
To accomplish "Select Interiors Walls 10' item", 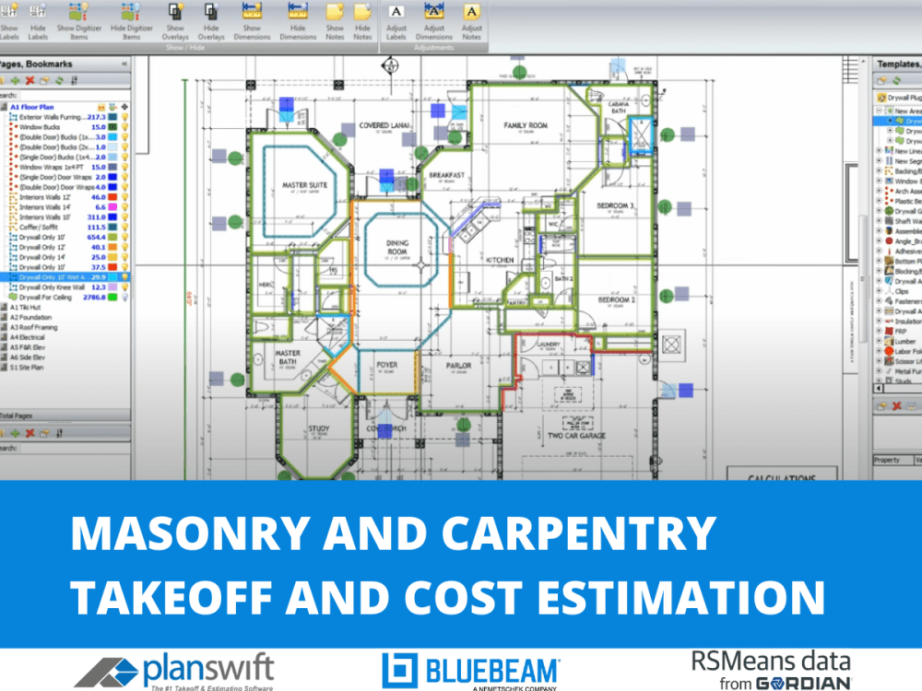I will (x=44, y=217).
